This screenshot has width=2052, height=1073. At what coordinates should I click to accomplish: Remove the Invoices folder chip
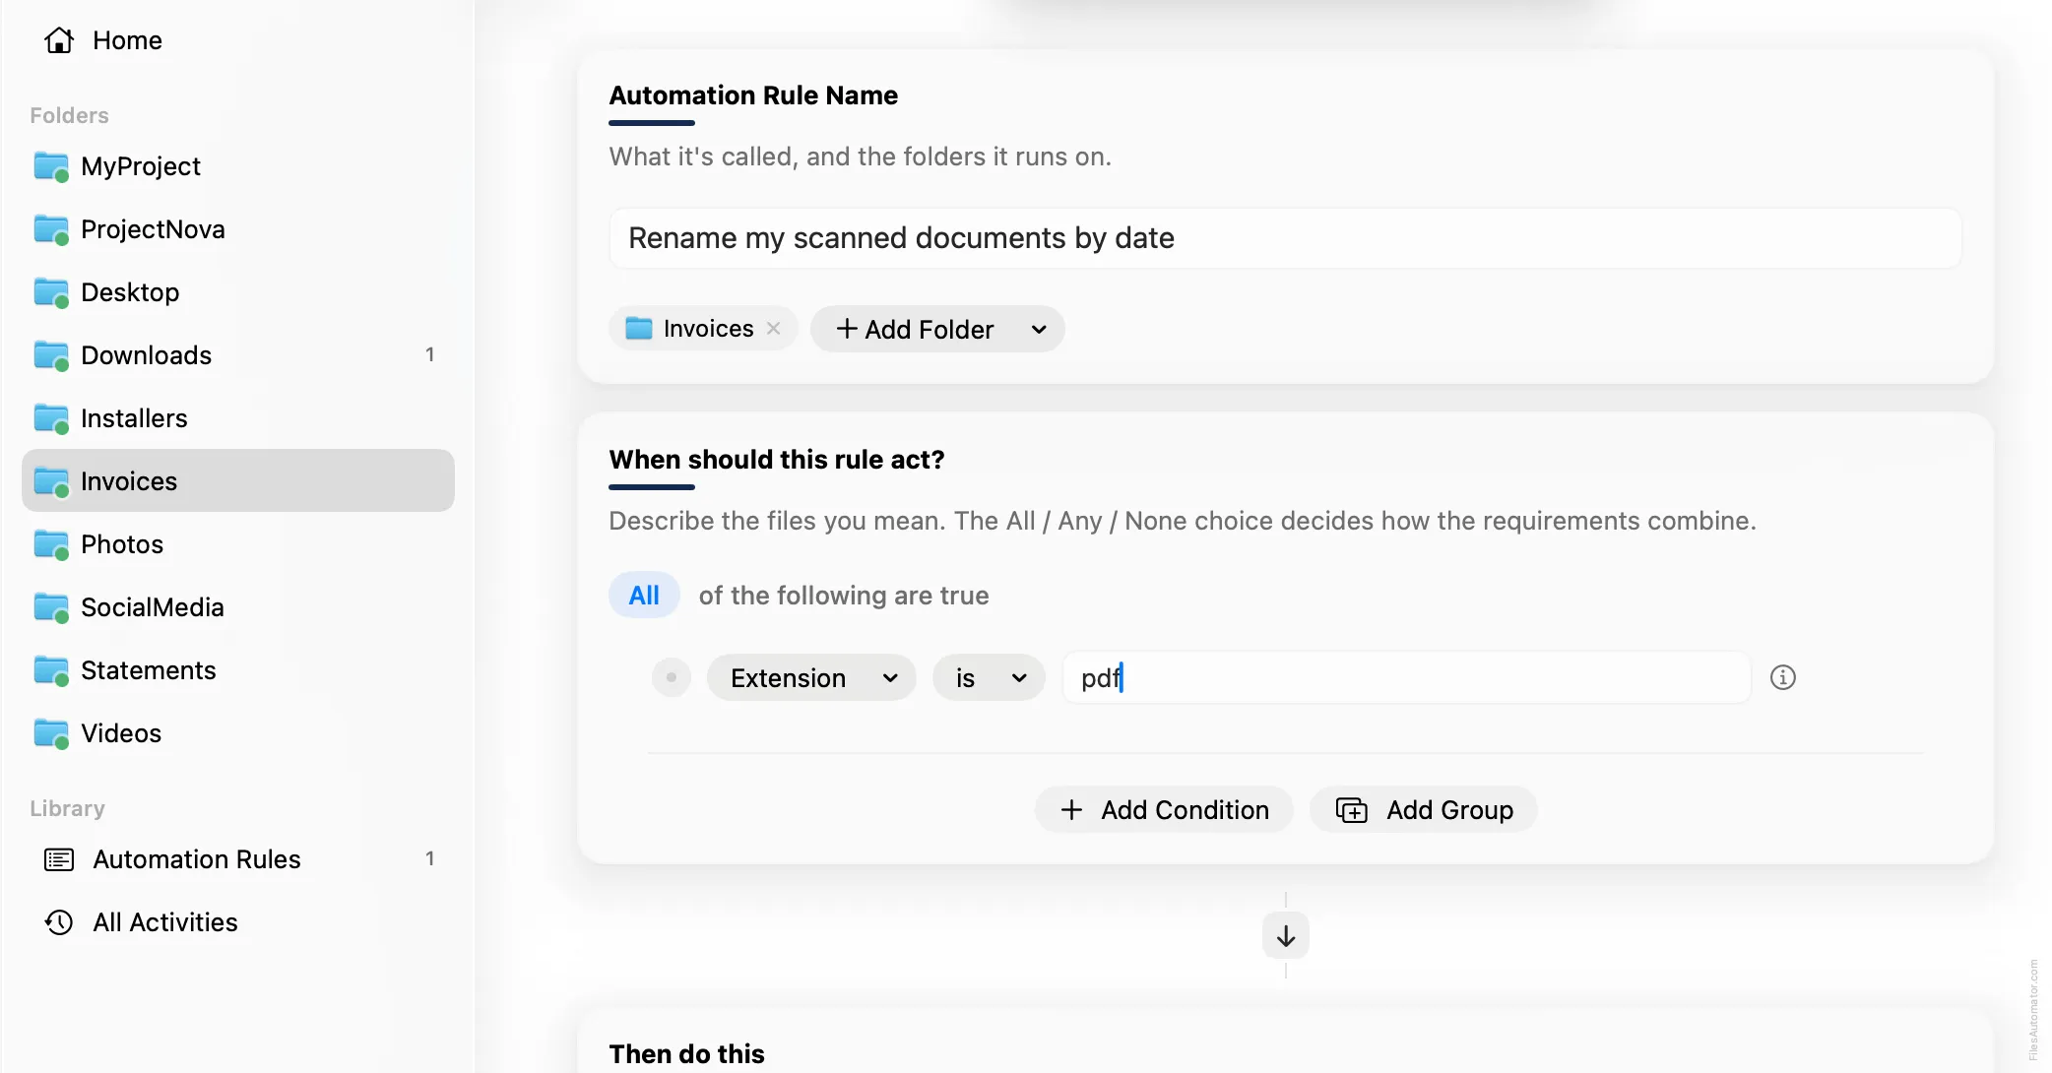(774, 329)
